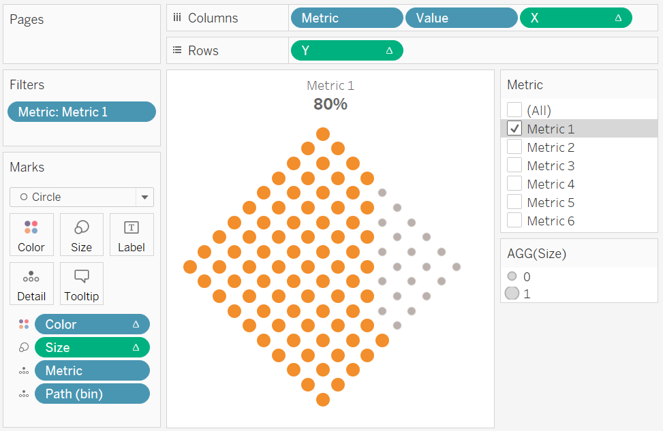Open the Label marks card button
Image resolution: width=663 pixels, height=431 pixels.
point(132,234)
